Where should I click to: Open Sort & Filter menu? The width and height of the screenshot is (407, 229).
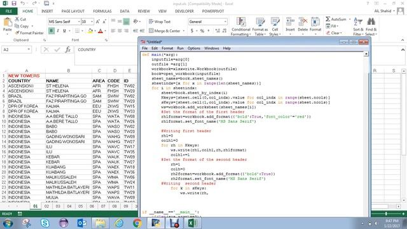coord(357,27)
